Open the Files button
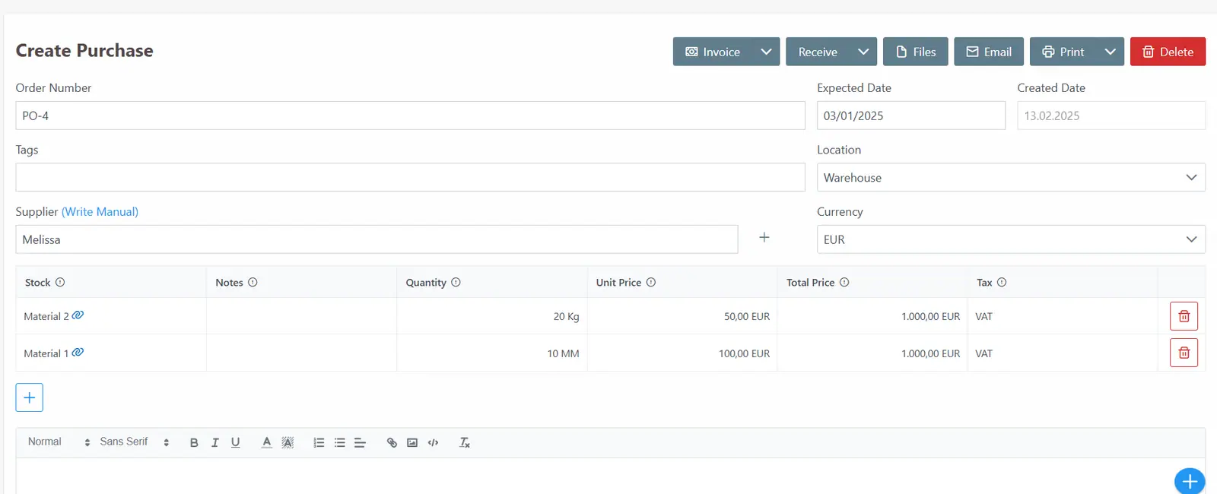Screen dimensions: 1217x494 tap(916, 52)
